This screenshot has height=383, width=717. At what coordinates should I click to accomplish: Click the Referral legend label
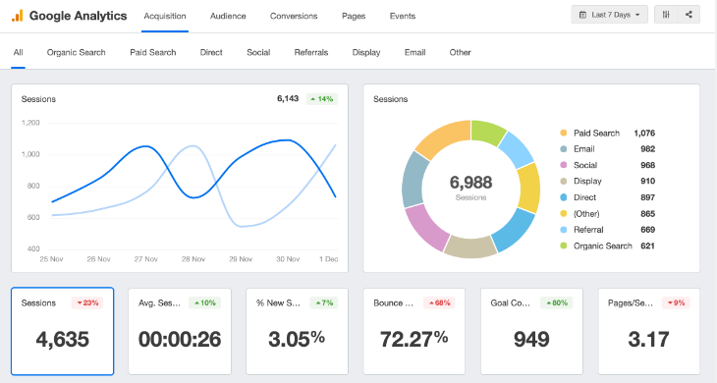coord(588,230)
